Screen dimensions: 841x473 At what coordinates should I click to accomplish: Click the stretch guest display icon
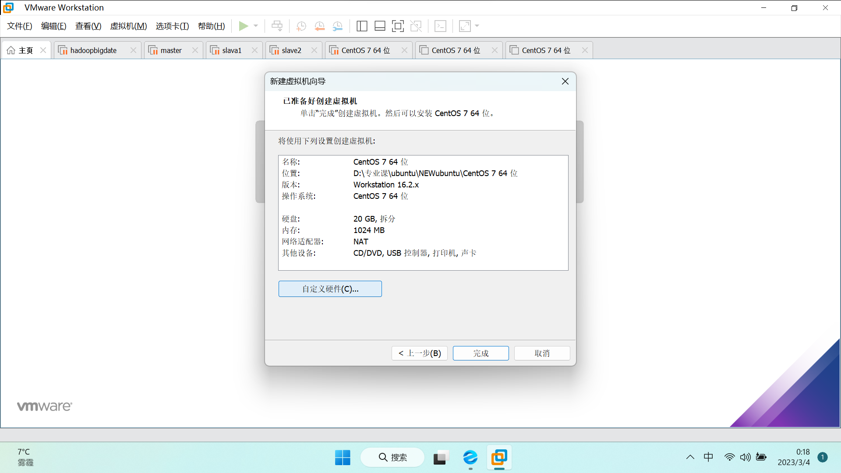pyautogui.click(x=465, y=26)
